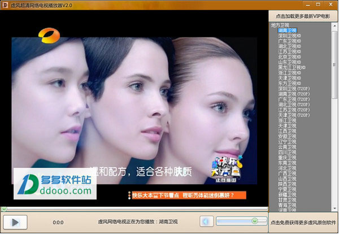The image size is (339, 234).
Task: Select 辽宁卫视 channel
Action: pos(288,142)
